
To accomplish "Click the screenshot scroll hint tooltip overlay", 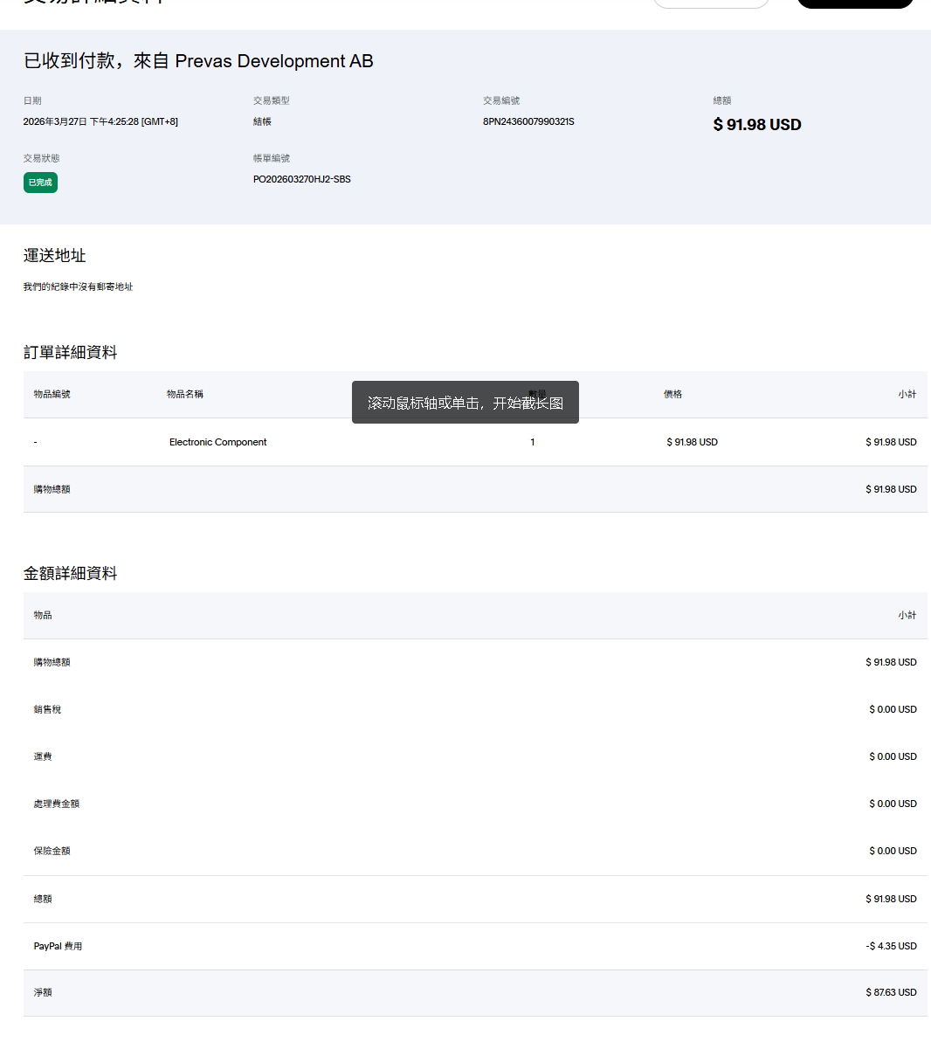I will coord(465,403).
